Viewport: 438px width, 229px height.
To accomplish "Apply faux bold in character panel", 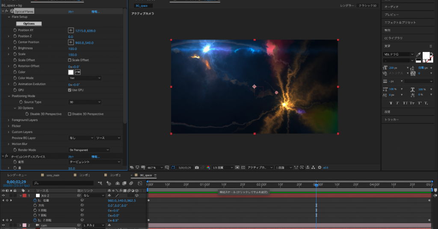I will (x=391, y=103).
